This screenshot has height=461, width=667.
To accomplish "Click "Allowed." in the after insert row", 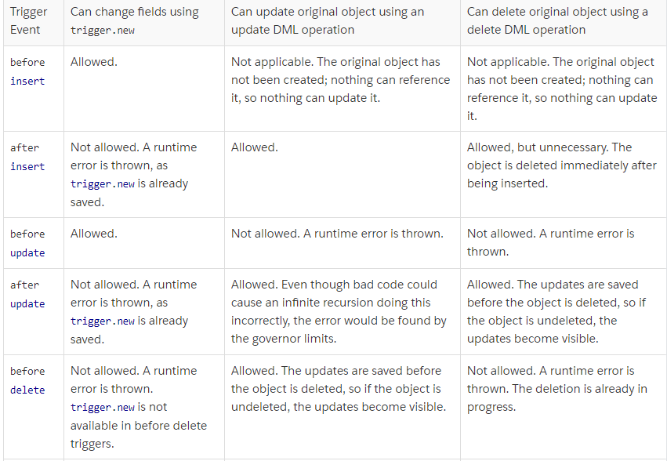I will click(x=254, y=147).
